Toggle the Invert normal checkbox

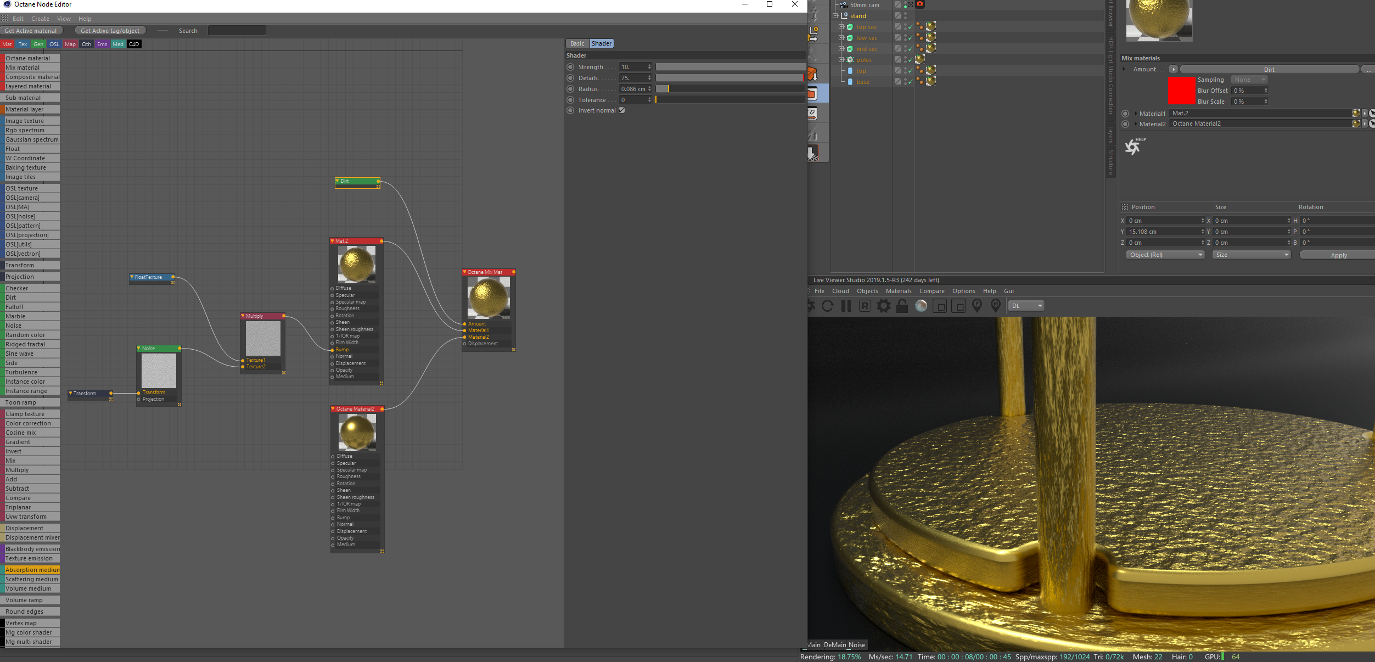pos(622,110)
